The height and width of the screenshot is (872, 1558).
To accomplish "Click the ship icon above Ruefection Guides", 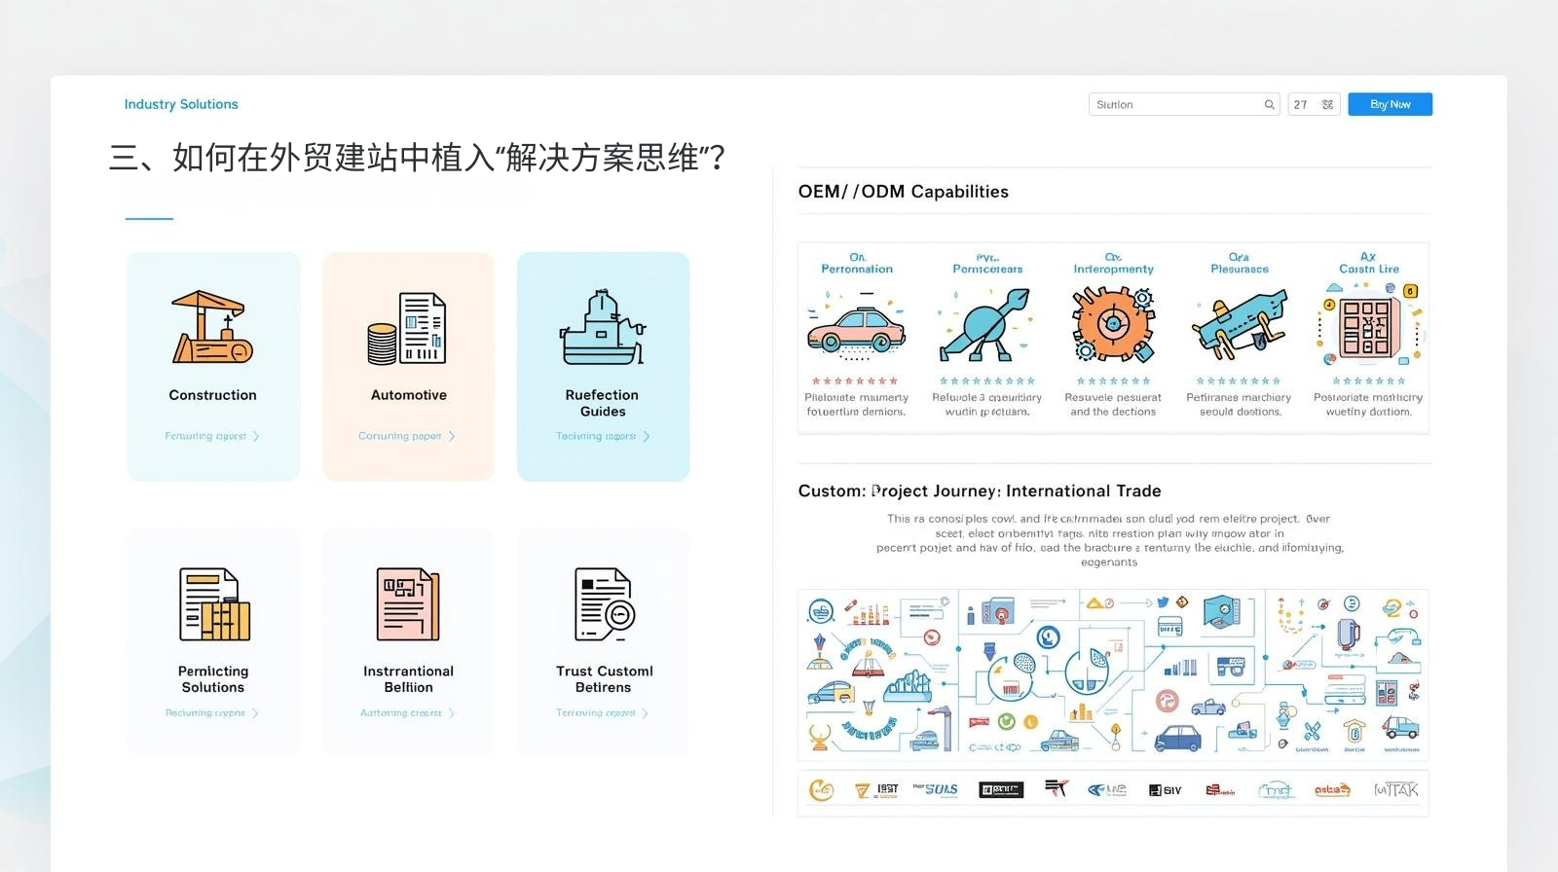I will (x=603, y=327).
